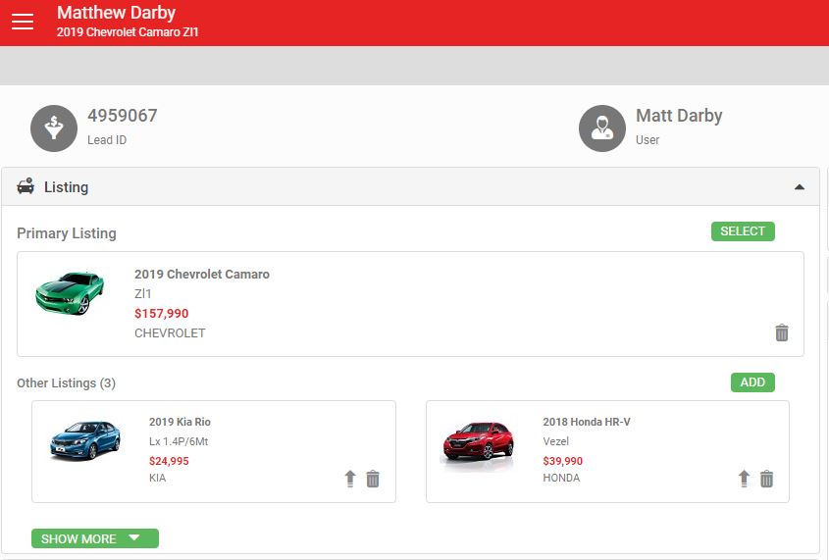Click the Lx 1.4P/6Mt trim text
This screenshot has width=829, height=560.
coord(179,441)
